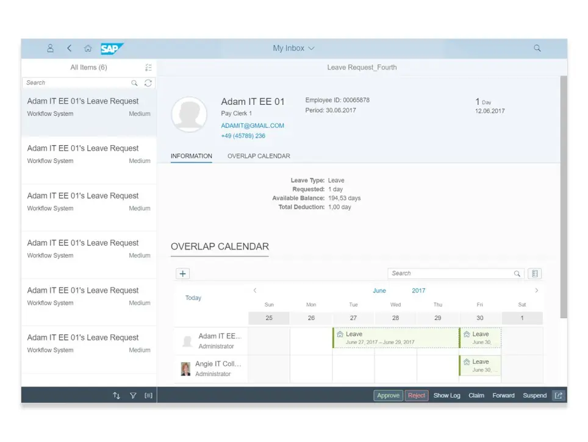Screen dimensions: 588x442
Task: Select June month in calendar header
Action: click(379, 291)
